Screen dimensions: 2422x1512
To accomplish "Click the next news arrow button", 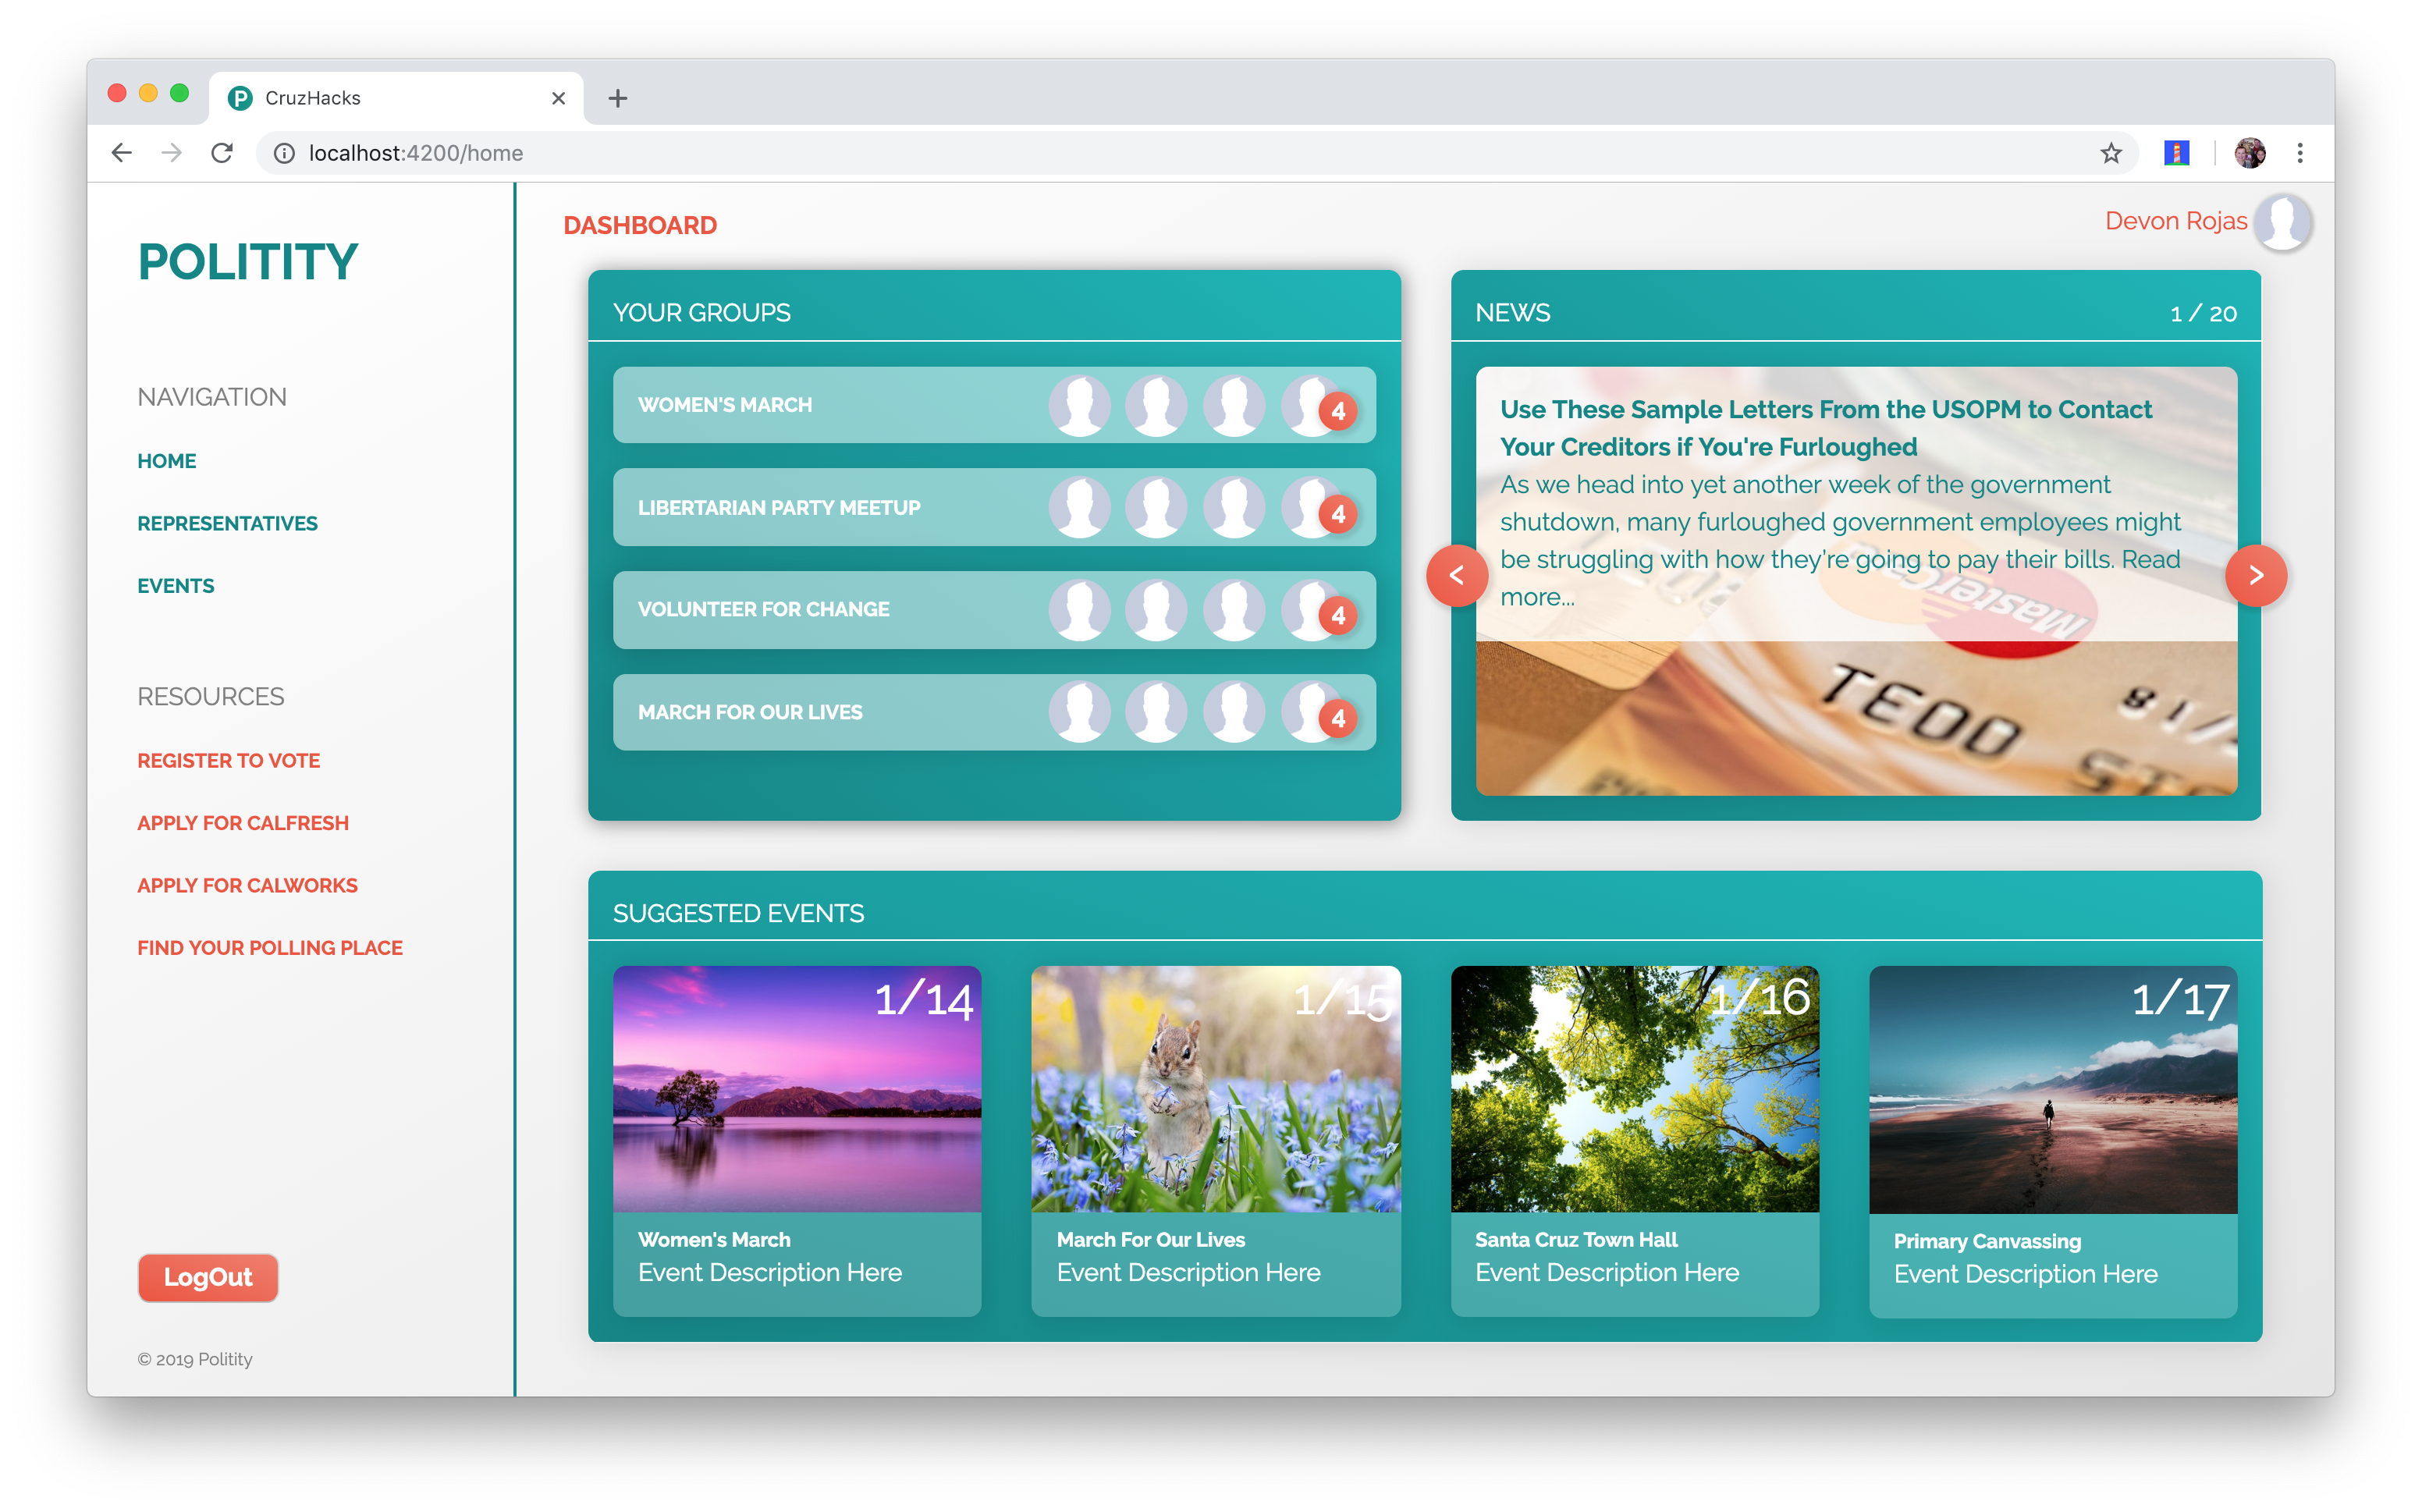I will click(2255, 575).
